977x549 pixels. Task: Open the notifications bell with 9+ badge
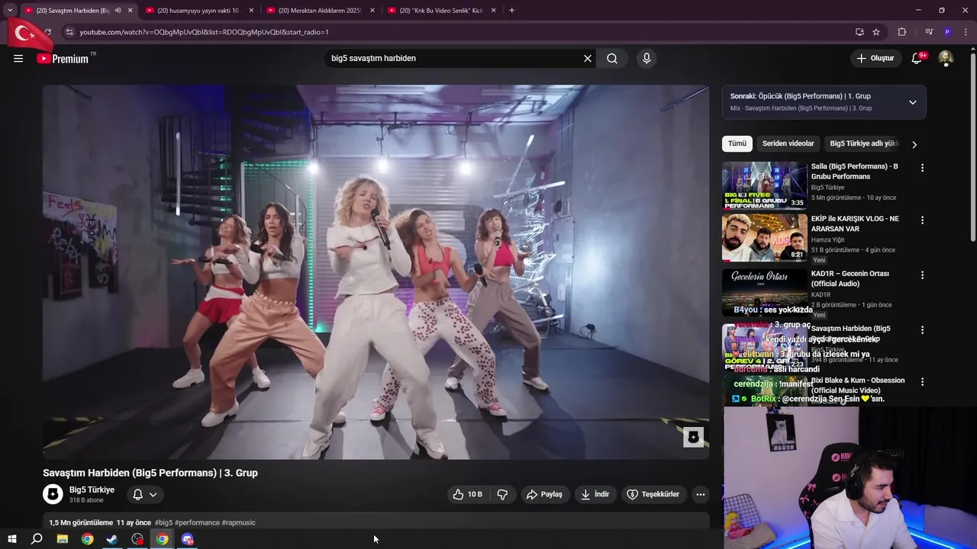pos(917,59)
